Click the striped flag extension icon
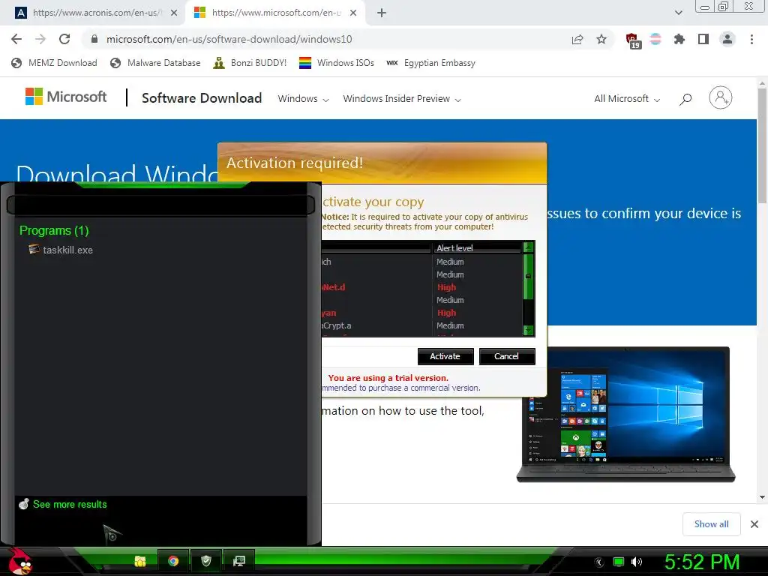This screenshot has width=768, height=576. (655, 39)
